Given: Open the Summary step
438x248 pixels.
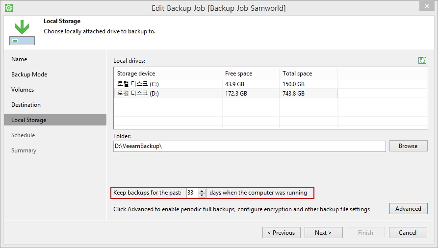Looking at the screenshot, I should [24, 150].
